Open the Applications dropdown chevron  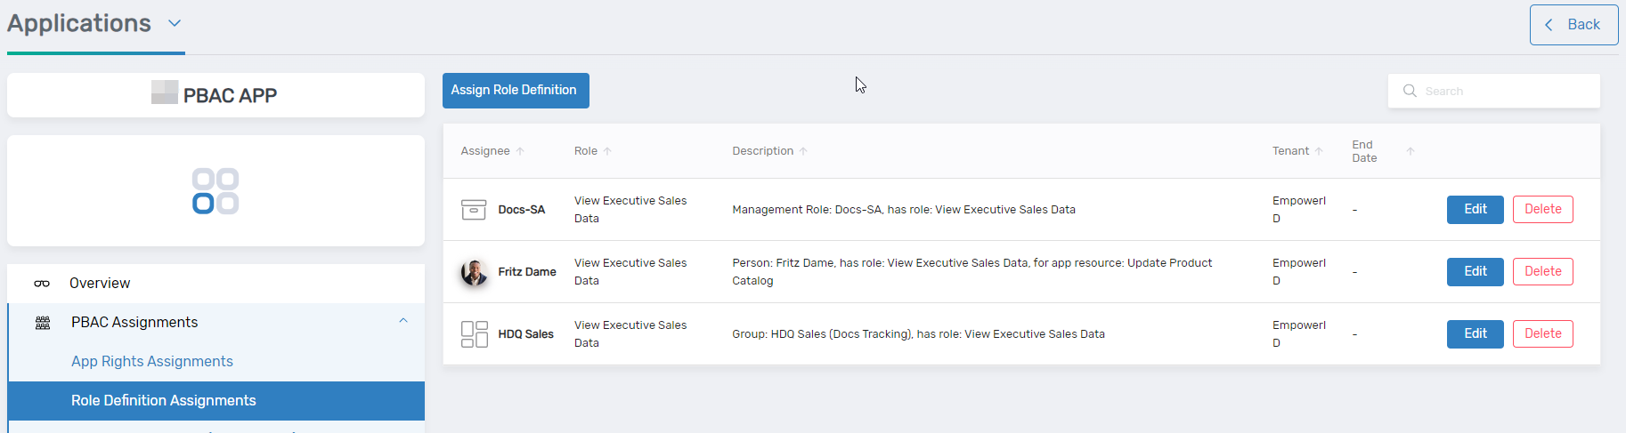click(175, 23)
